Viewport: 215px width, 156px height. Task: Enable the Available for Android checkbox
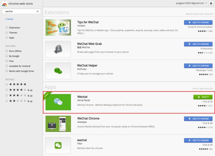point(7,66)
